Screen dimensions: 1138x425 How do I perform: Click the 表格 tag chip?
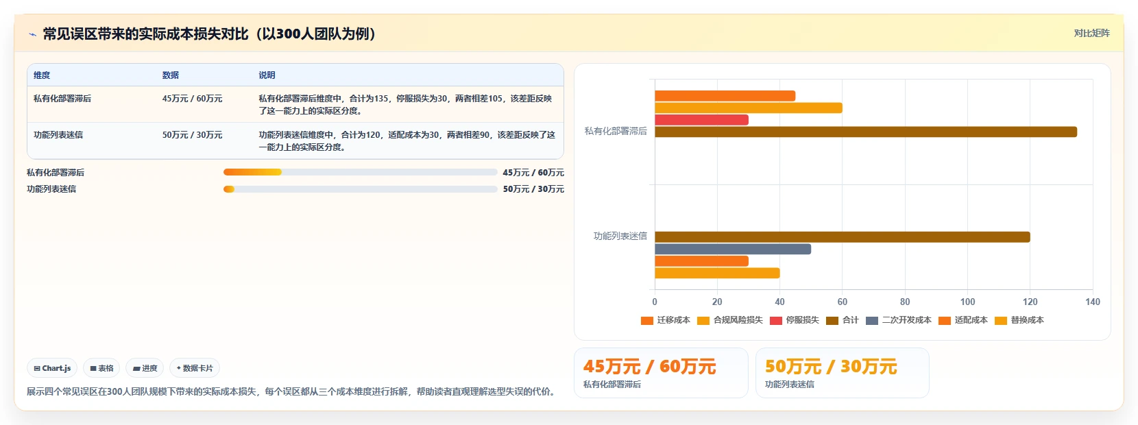click(101, 368)
